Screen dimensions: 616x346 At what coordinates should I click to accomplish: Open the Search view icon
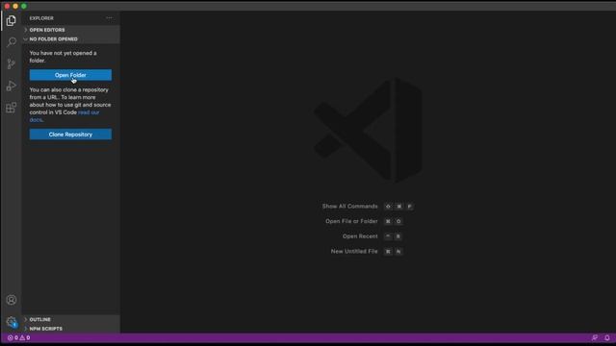point(11,42)
